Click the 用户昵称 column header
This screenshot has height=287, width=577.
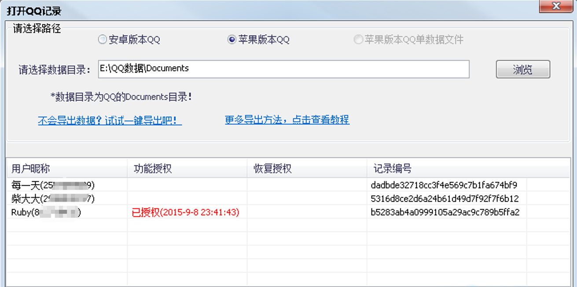pos(67,169)
